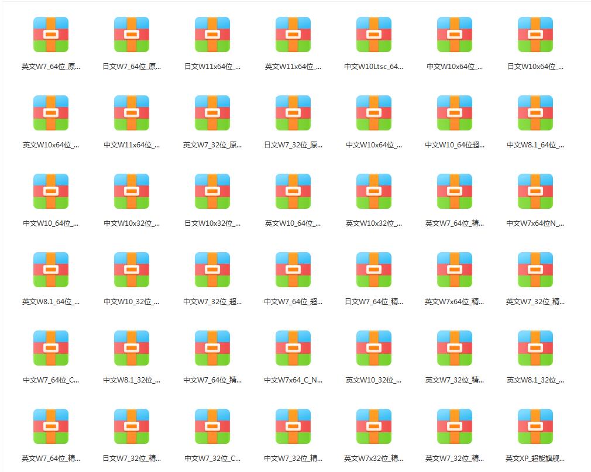Click the 中文W7_64位_C... archive icon

pos(51,348)
